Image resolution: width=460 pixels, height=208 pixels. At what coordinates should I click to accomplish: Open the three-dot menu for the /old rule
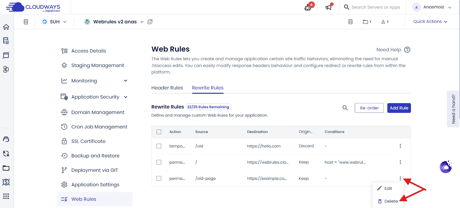pyautogui.click(x=400, y=146)
